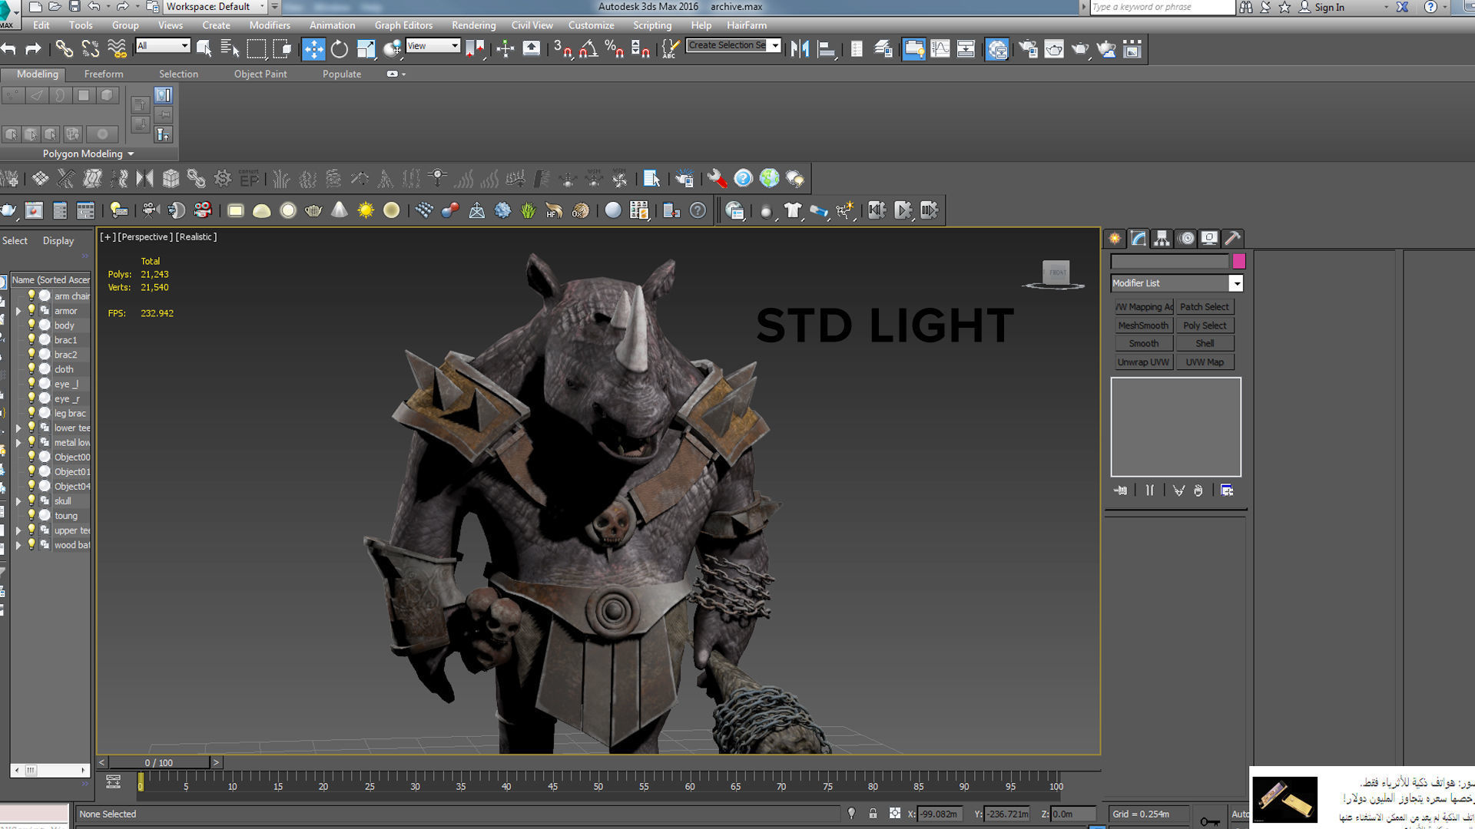Click the time slider 0 / 100 handle
The height and width of the screenshot is (829, 1475).
point(159,762)
